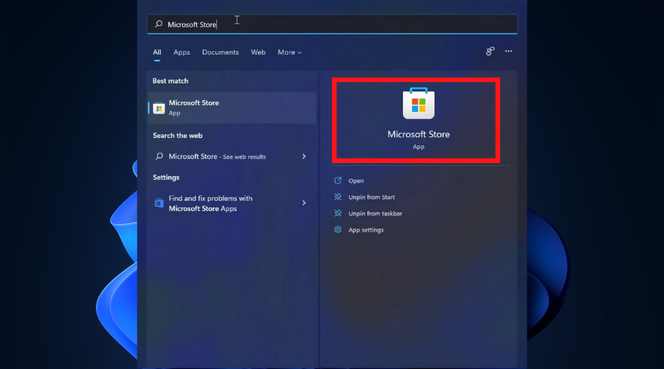This screenshot has width=664, height=369.
Task: Click the Search the web heading
Action: pos(177,136)
